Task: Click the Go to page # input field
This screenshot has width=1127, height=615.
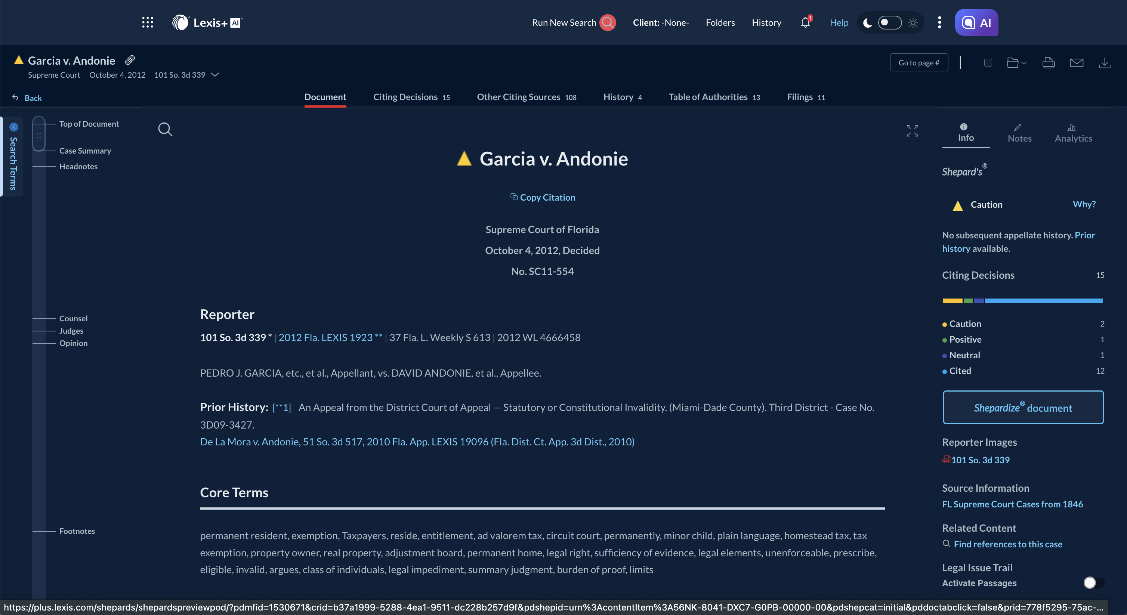Action: tap(919, 62)
